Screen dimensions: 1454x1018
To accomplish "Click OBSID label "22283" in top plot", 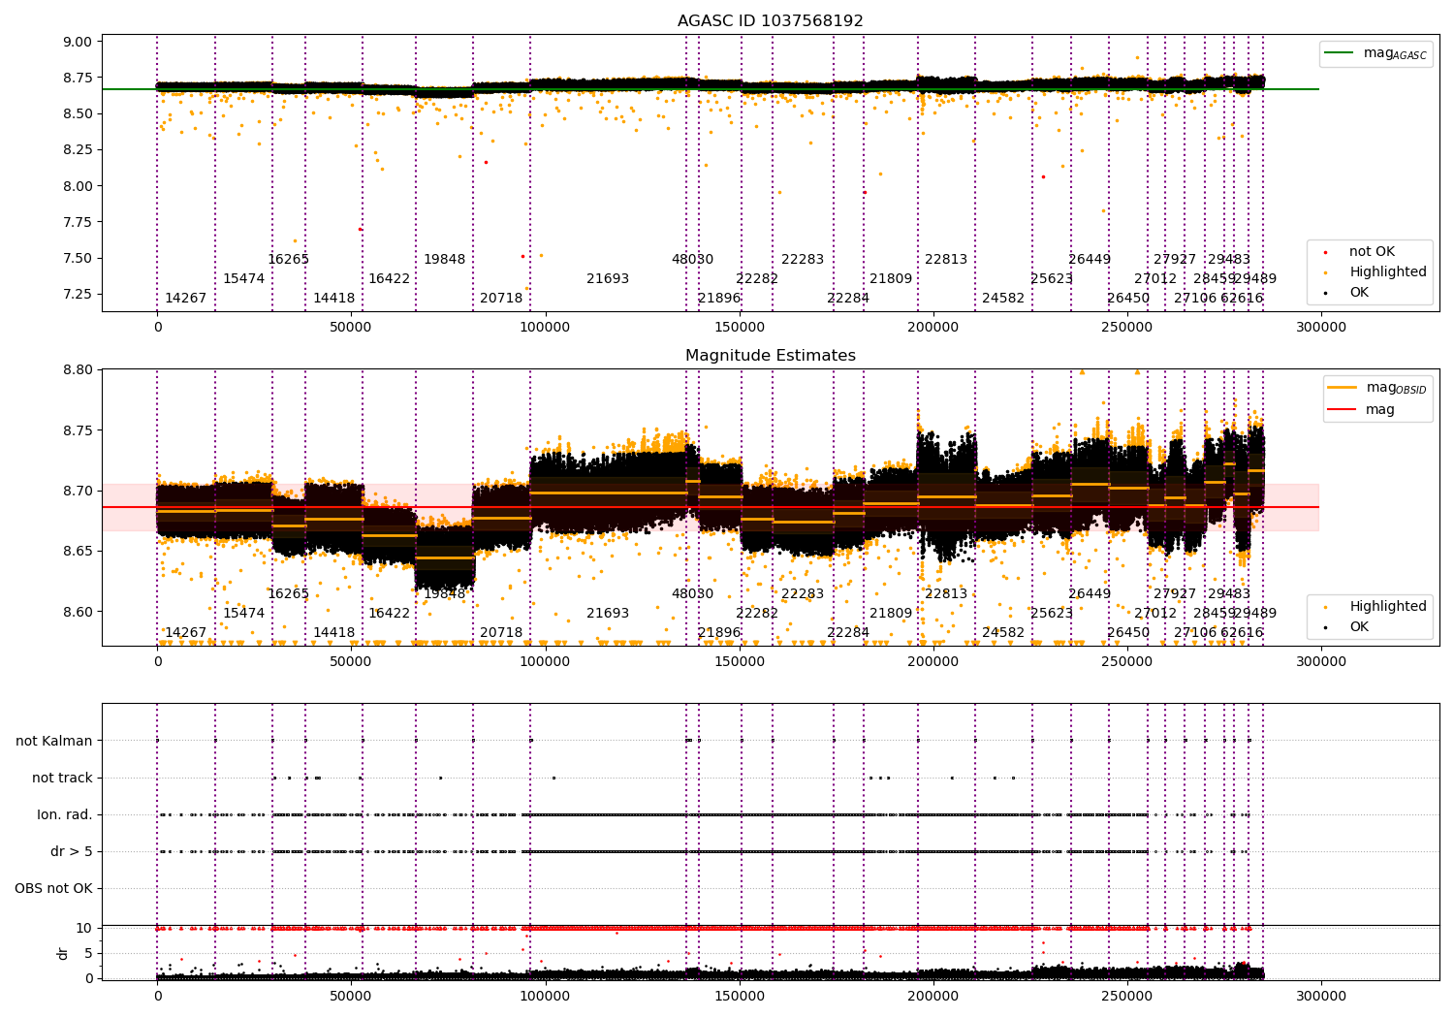I will [803, 260].
